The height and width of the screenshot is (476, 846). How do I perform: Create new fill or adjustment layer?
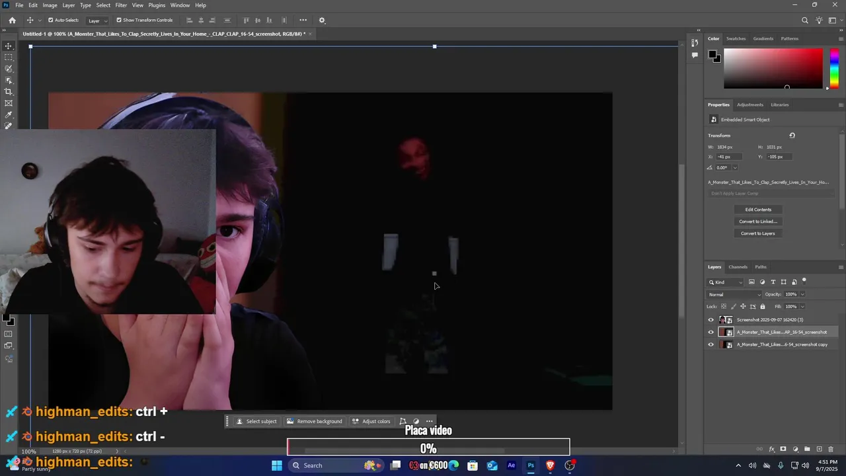coord(796,449)
